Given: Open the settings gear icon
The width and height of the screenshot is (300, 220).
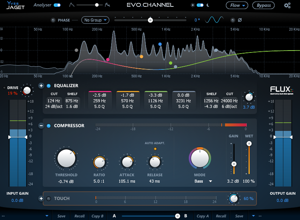Looking at the screenshot, I should 287,5.
